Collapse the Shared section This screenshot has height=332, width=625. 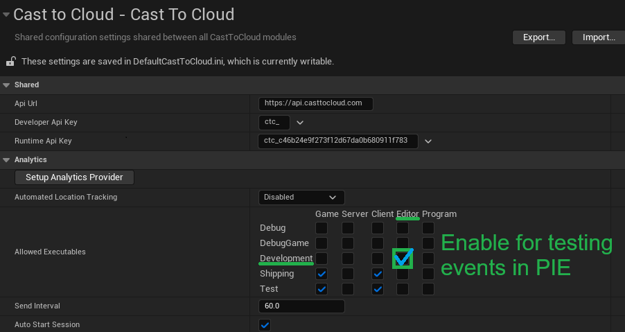[x=6, y=85]
